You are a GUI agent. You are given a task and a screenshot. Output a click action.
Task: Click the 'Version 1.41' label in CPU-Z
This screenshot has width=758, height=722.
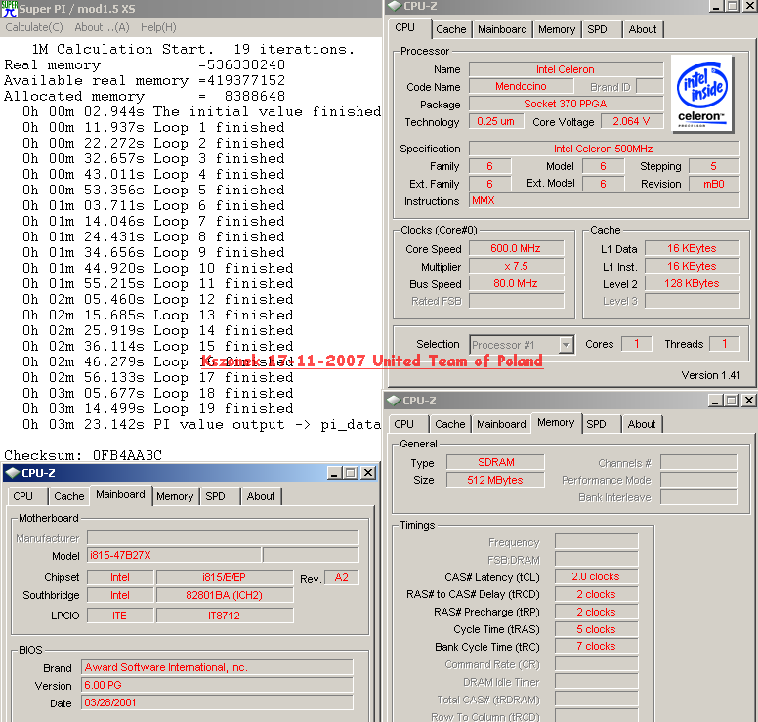pyautogui.click(x=711, y=375)
